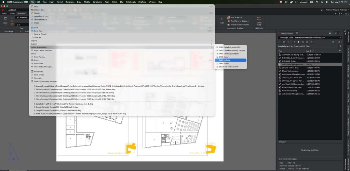Click the macOS Spotlight search icon

pyautogui.click(x=322, y=2)
